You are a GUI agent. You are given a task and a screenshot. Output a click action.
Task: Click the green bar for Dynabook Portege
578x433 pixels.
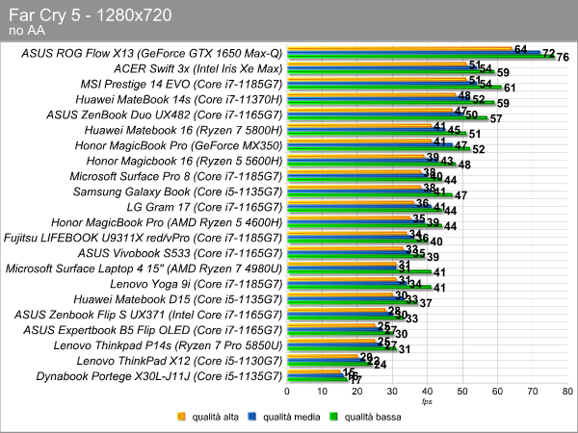(x=317, y=380)
